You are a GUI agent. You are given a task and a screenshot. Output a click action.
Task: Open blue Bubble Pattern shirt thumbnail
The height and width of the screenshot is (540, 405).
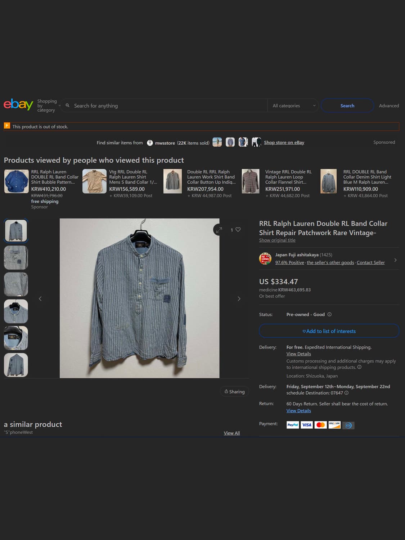point(16,181)
